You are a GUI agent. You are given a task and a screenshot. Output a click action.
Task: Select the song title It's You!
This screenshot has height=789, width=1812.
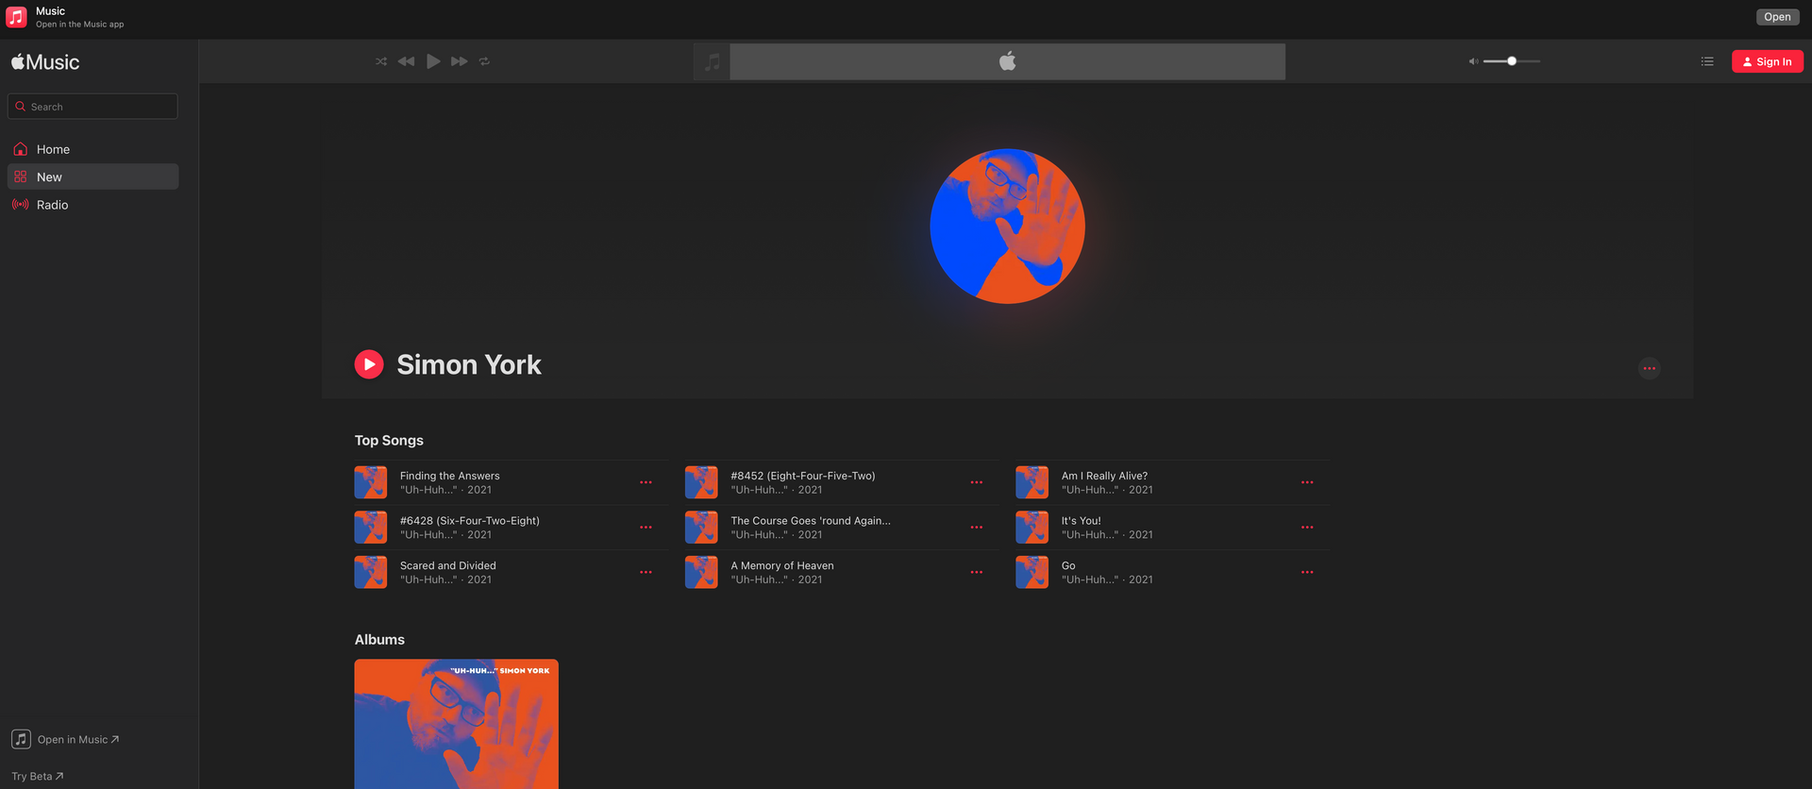click(1082, 521)
